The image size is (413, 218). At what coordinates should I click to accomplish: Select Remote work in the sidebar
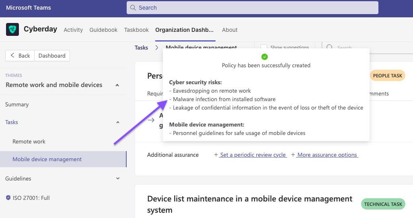coord(29,141)
